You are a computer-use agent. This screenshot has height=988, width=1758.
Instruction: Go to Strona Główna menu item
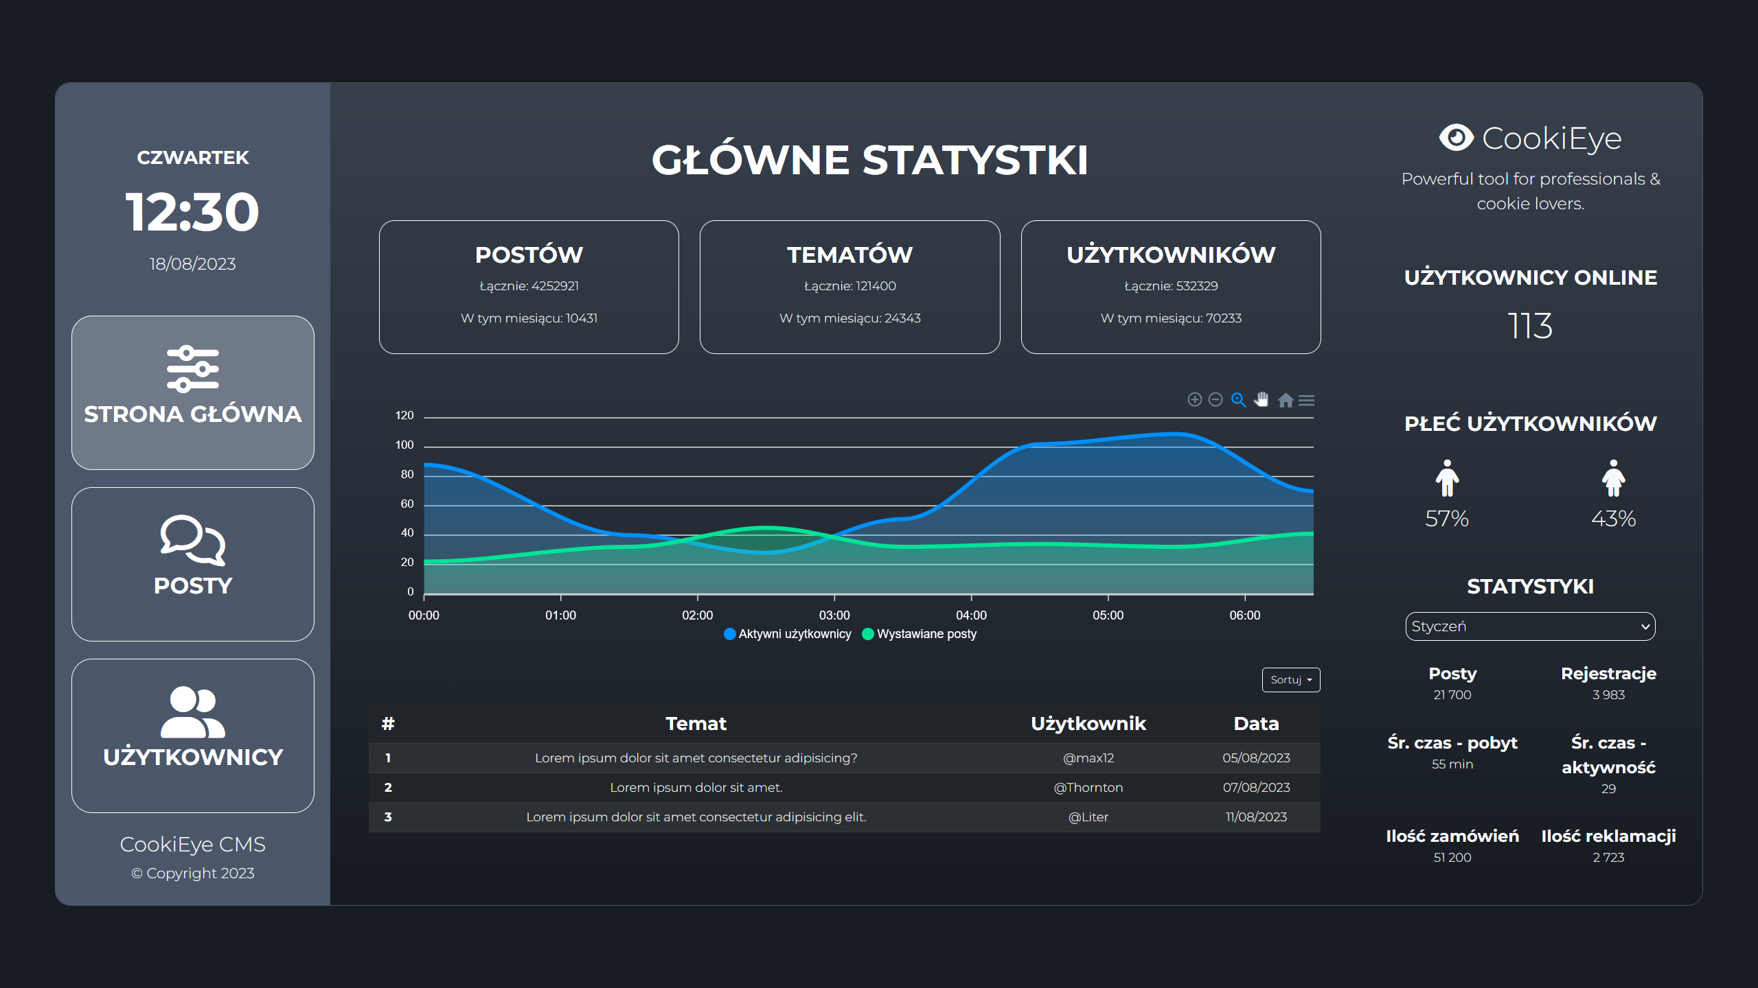pos(193,392)
